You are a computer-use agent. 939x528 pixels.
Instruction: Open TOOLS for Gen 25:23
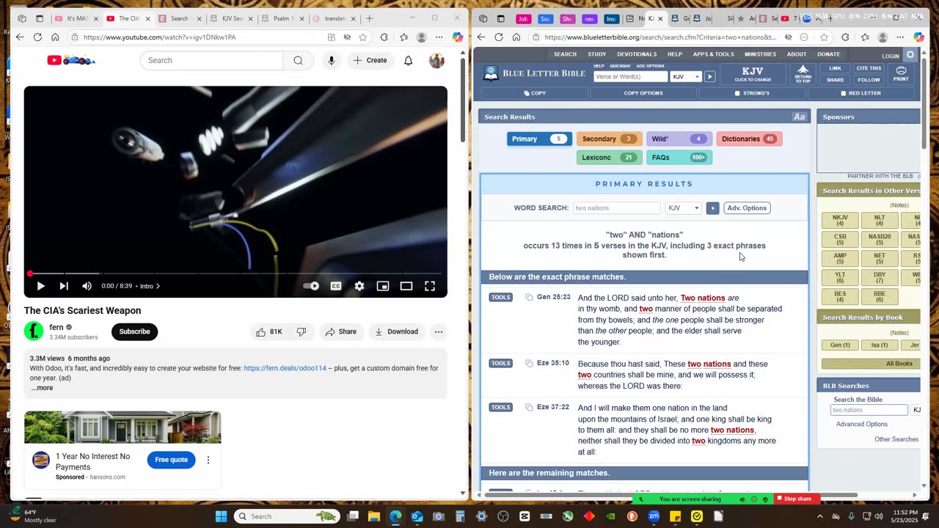pos(500,298)
